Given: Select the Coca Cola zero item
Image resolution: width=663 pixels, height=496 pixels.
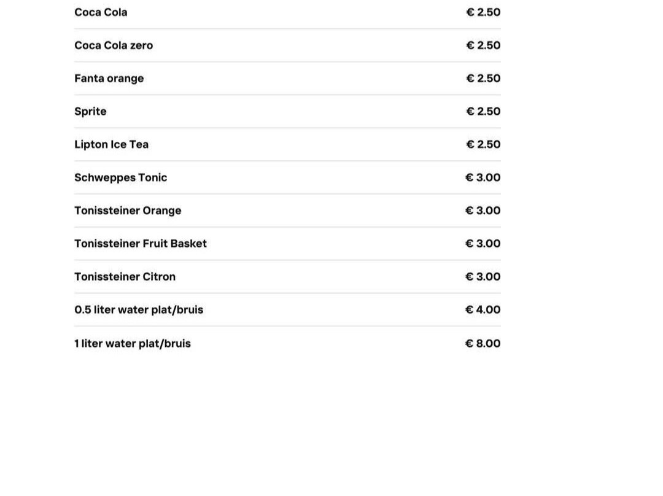Looking at the screenshot, I should [114, 45].
